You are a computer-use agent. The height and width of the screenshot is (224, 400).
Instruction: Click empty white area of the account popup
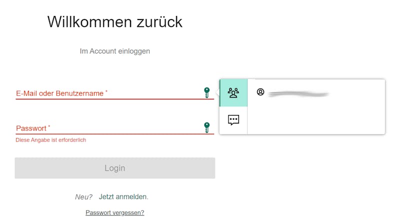316,118
